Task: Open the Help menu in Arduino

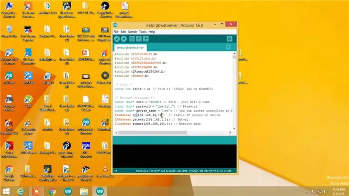Action: [x=151, y=32]
